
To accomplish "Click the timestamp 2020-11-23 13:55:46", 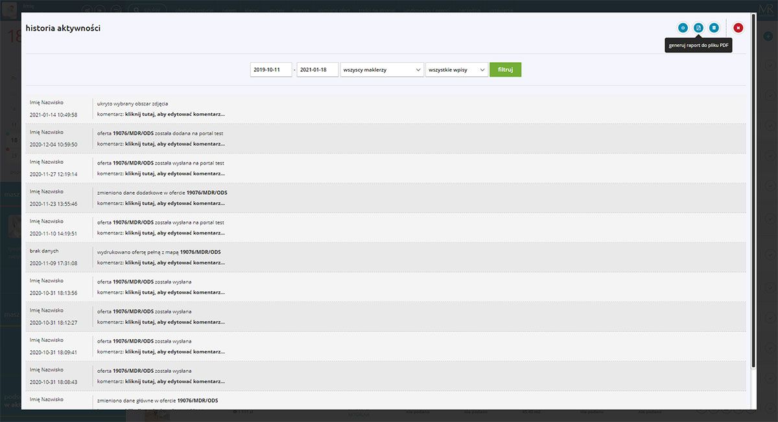I will pyautogui.click(x=54, y=204).
